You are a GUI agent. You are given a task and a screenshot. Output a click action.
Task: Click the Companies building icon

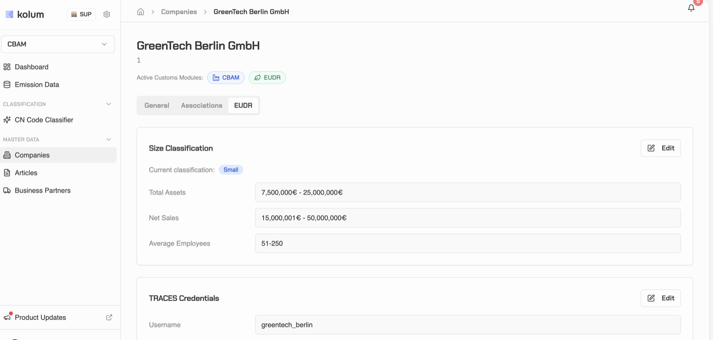click(x=7, y=155)
